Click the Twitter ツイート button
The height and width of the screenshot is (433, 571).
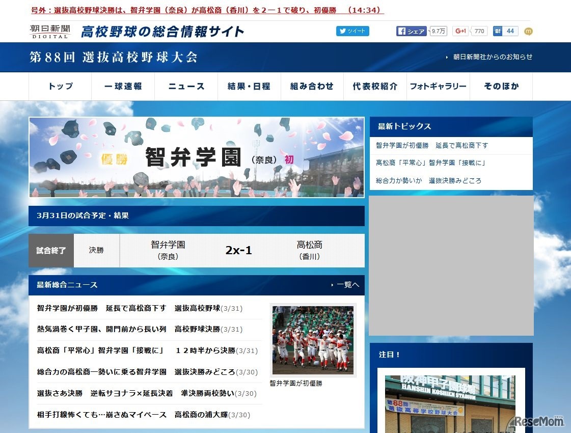click(x=352, y=31)
